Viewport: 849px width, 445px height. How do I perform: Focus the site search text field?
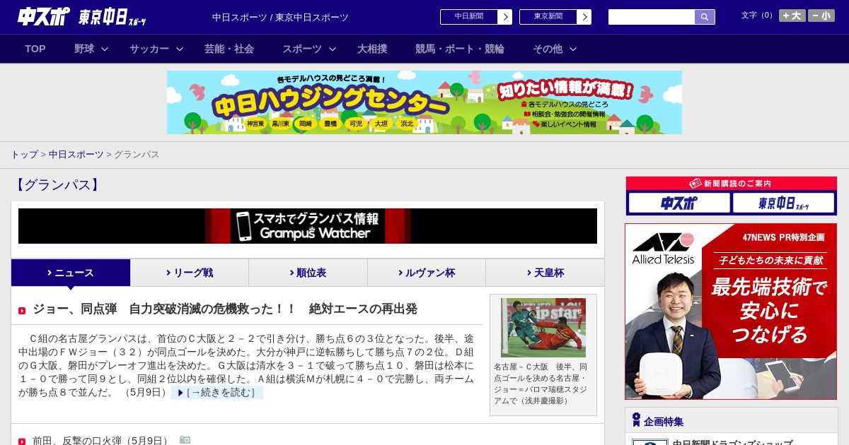[x=652, y=17]
